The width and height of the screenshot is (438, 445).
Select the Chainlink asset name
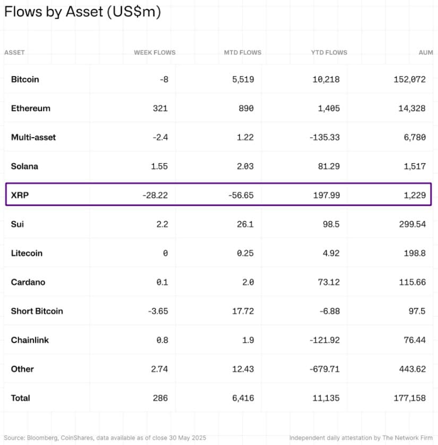click(x=30, y=340)
